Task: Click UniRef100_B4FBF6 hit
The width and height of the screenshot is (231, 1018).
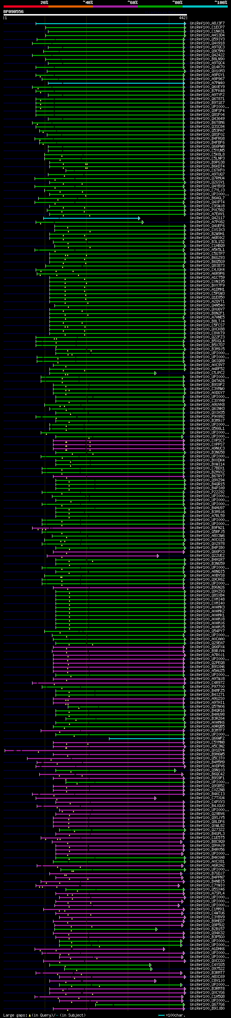Action: coord(207,142)
